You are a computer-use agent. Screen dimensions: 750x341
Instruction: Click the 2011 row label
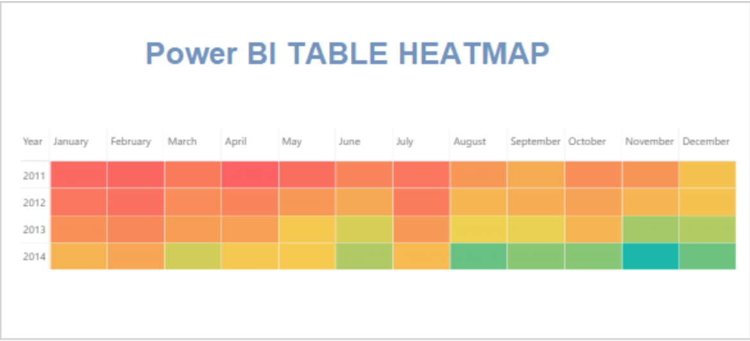(34, 176)
